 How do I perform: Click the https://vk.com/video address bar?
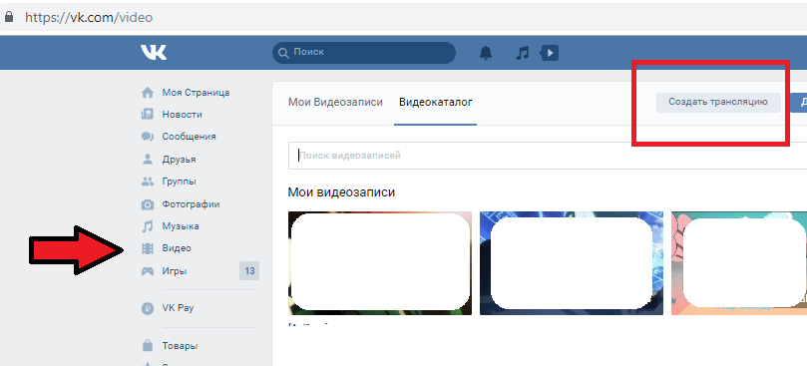89,17
